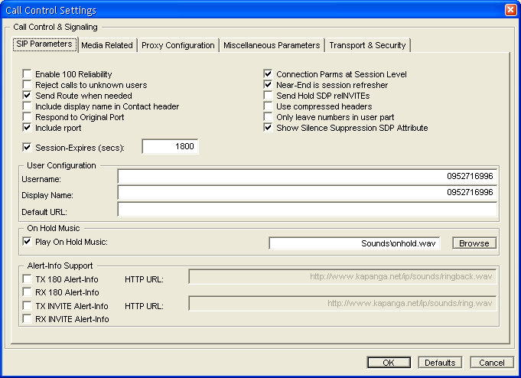Check RX INVITE Alert-Info option
The width and height of the screenshot is (521, 378).
click(28, 319)
